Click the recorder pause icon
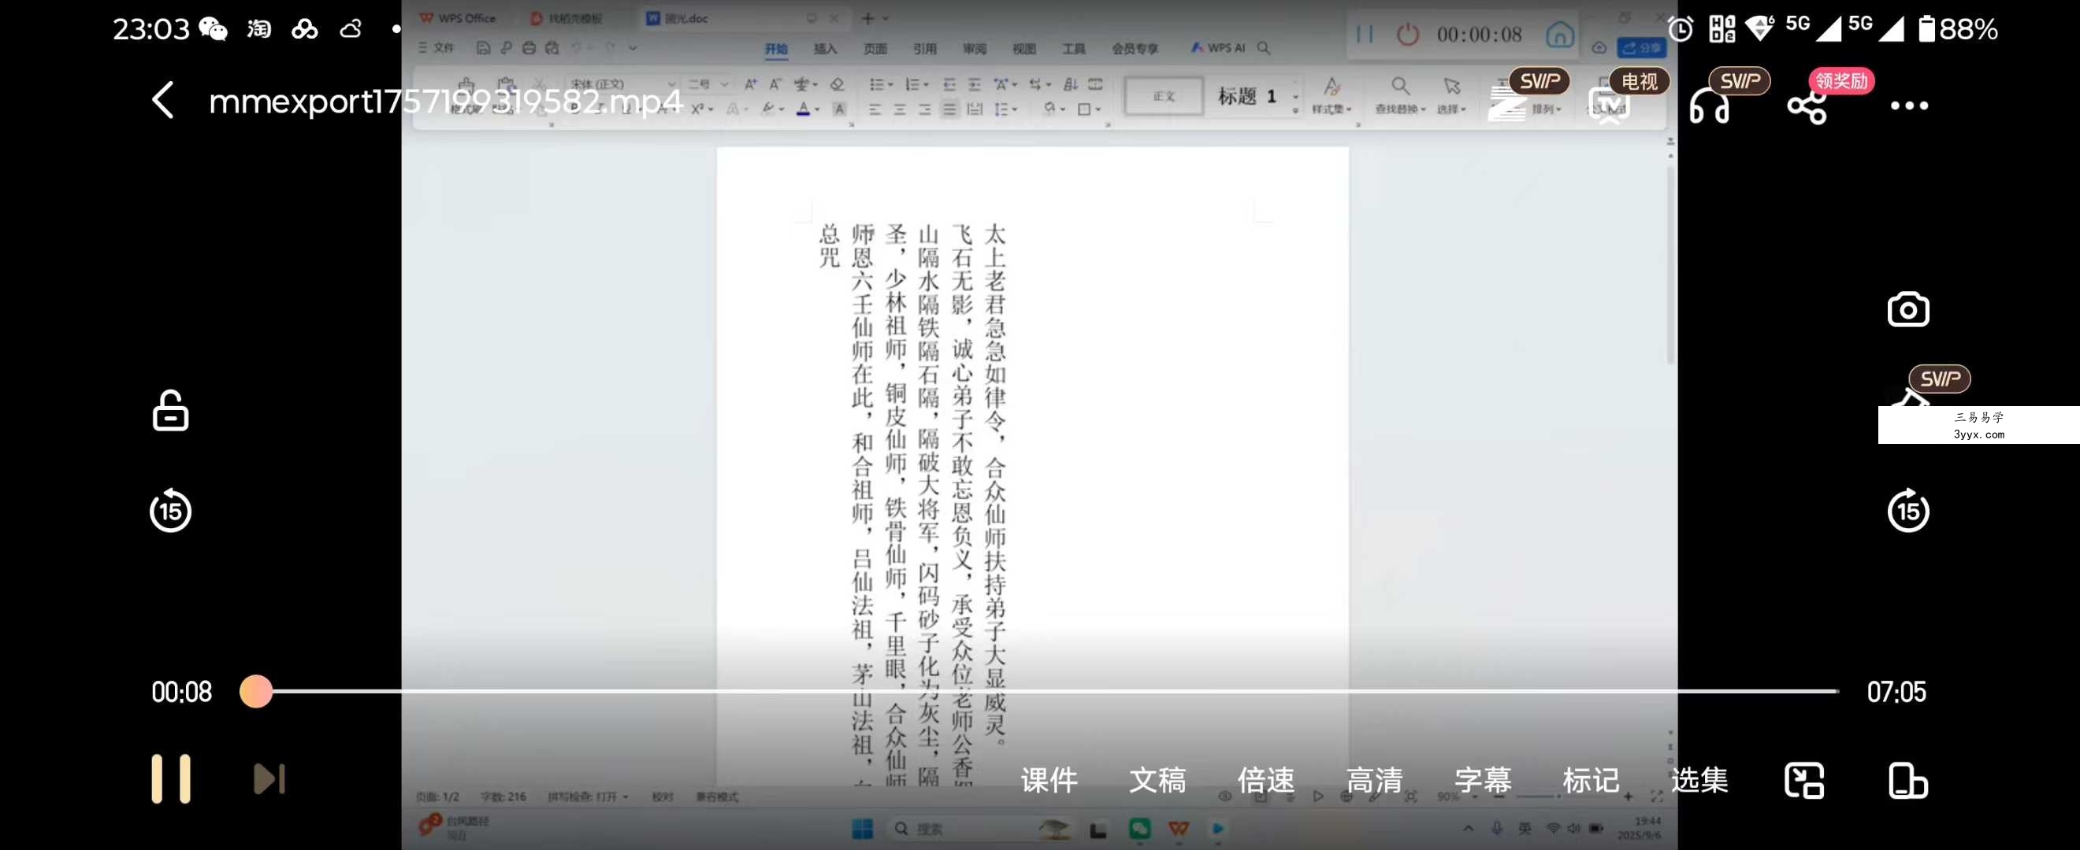Screen dimensions: 2080x850 pyautogui.click(x=1365, y=34)
